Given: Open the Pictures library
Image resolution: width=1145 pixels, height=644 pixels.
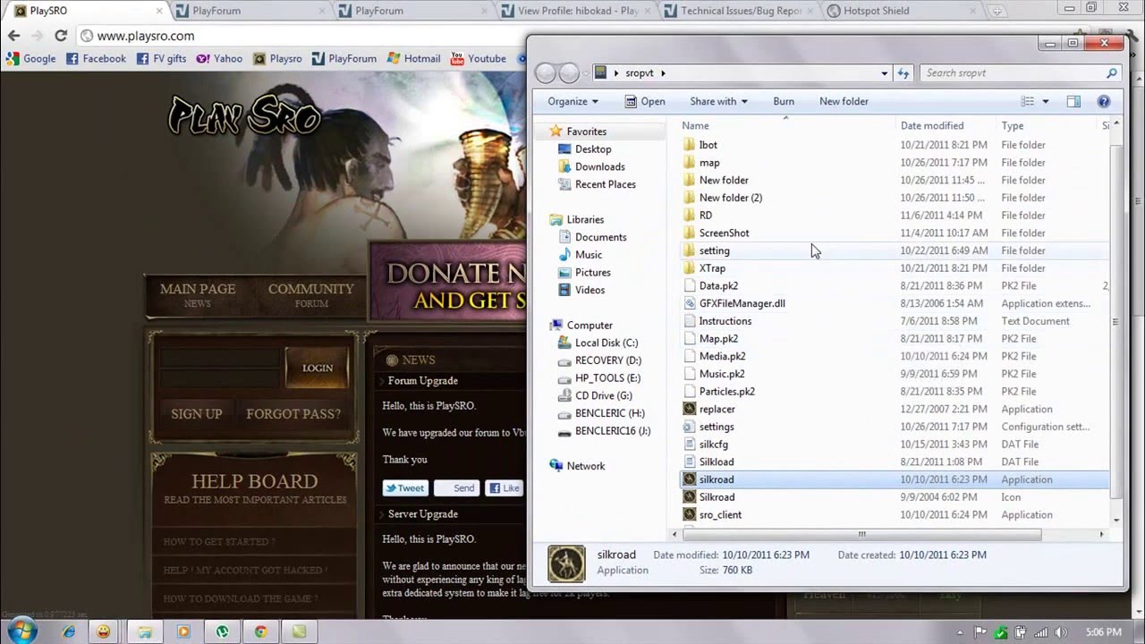Looking at the screenshot, I should tap(592, 273).
